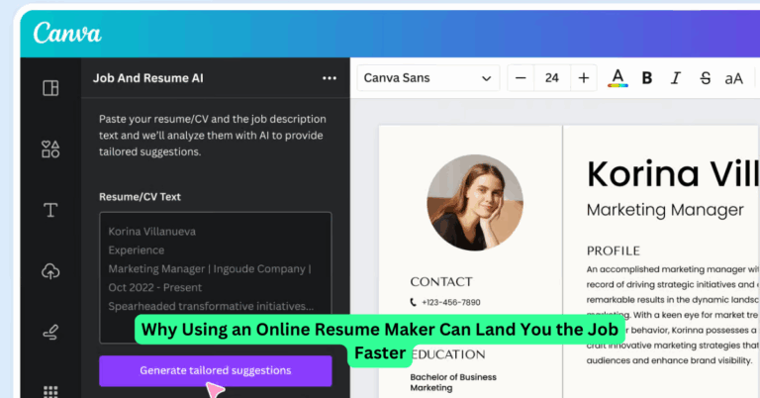
Task: Select Bachelor of Business Marketing text
Action: [x=453, y=382]
